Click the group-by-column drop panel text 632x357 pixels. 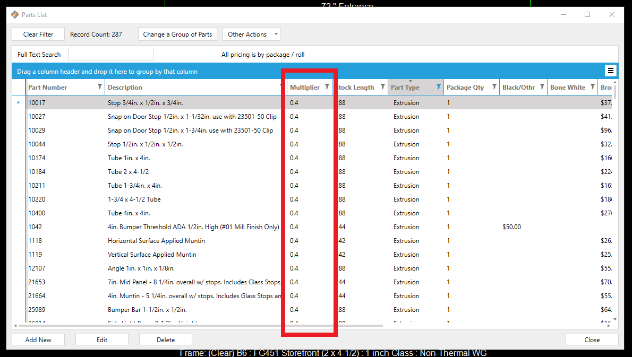tap(107, 71)
